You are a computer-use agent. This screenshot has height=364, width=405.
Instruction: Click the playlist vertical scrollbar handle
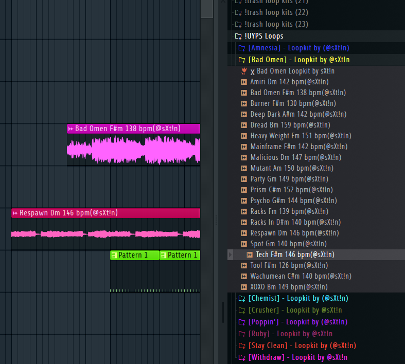[x=206, y=8]
